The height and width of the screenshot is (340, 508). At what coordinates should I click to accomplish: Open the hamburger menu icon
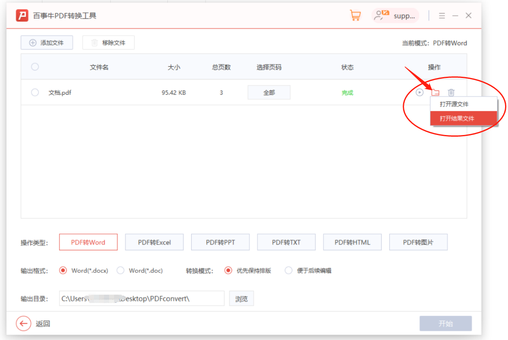point(441,16)
